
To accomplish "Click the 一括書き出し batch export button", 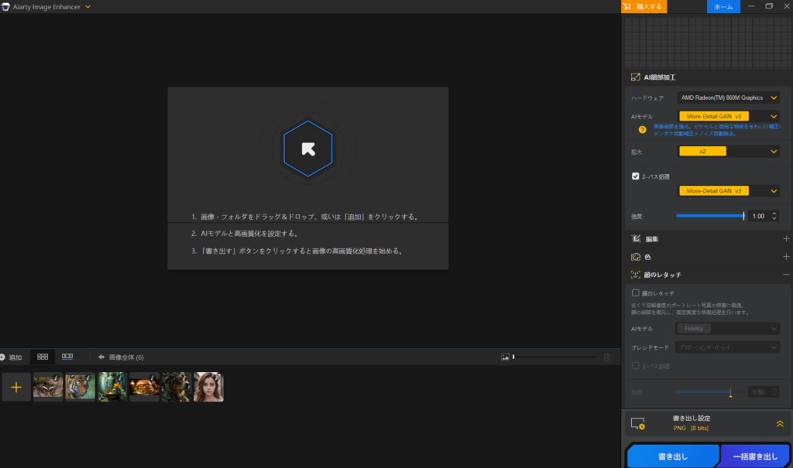I will 755,456.
